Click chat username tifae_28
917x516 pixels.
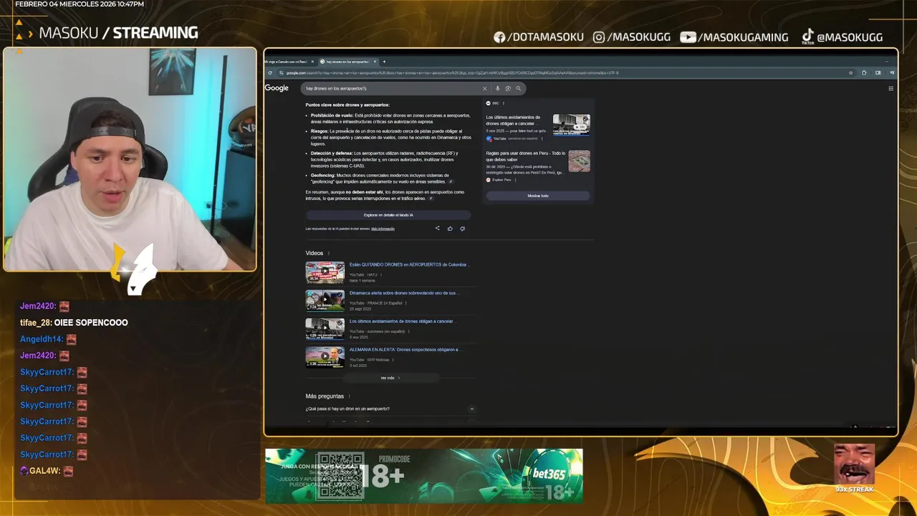36,322
